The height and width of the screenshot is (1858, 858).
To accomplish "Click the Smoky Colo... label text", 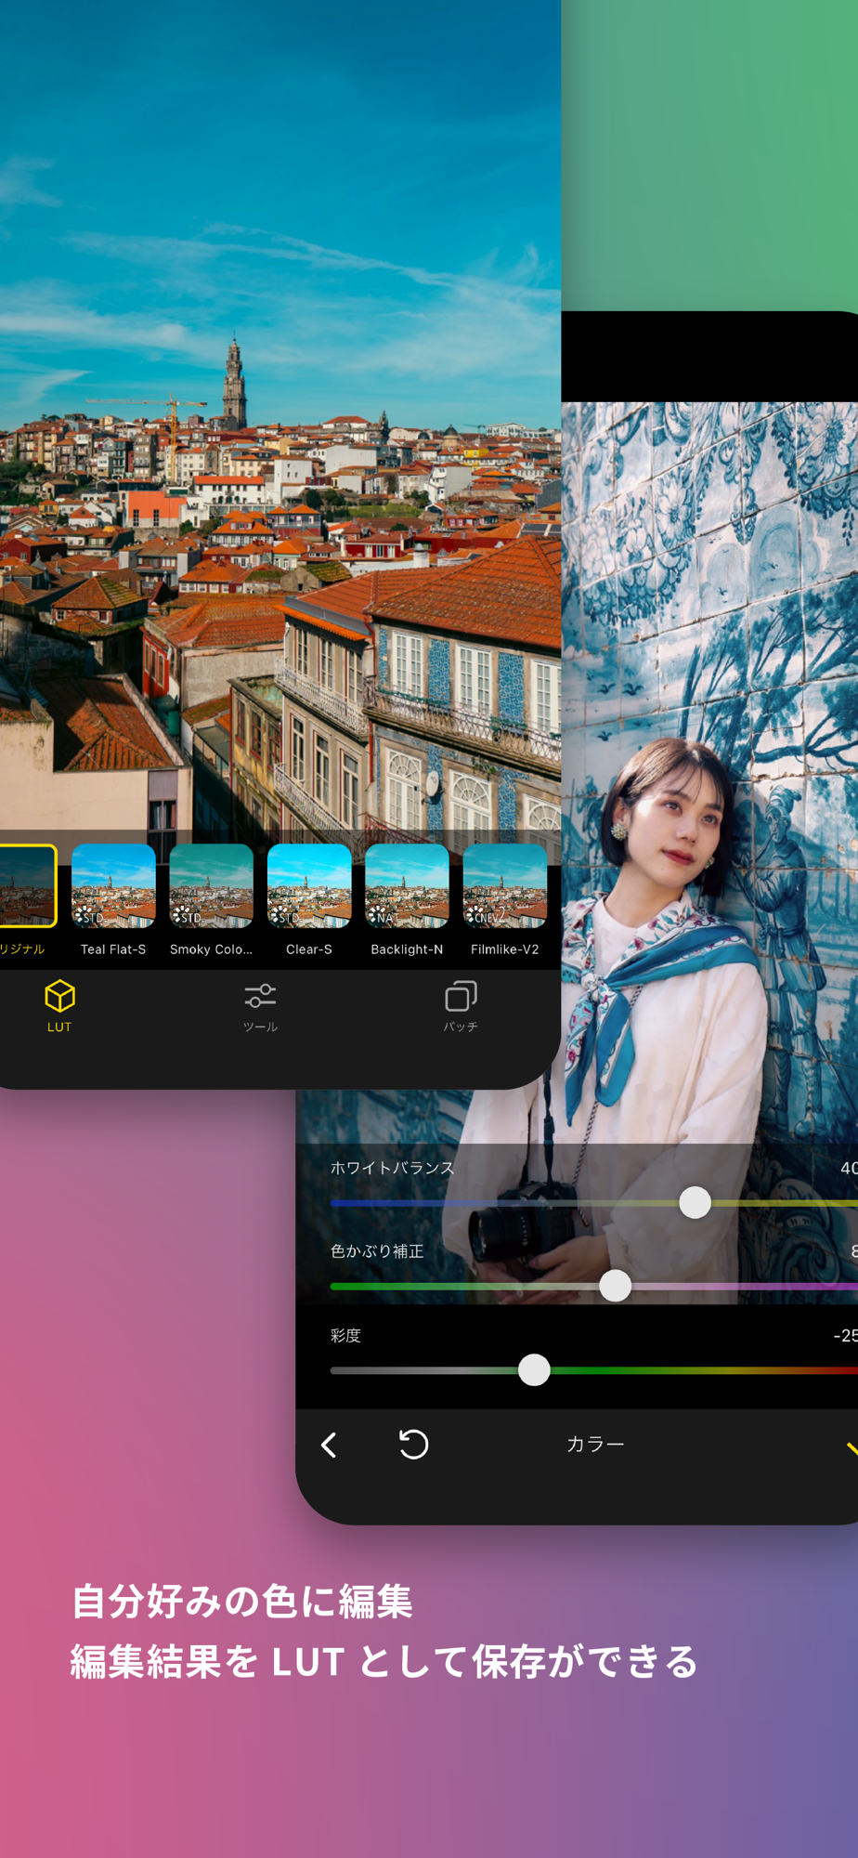I will pos(211,949).
